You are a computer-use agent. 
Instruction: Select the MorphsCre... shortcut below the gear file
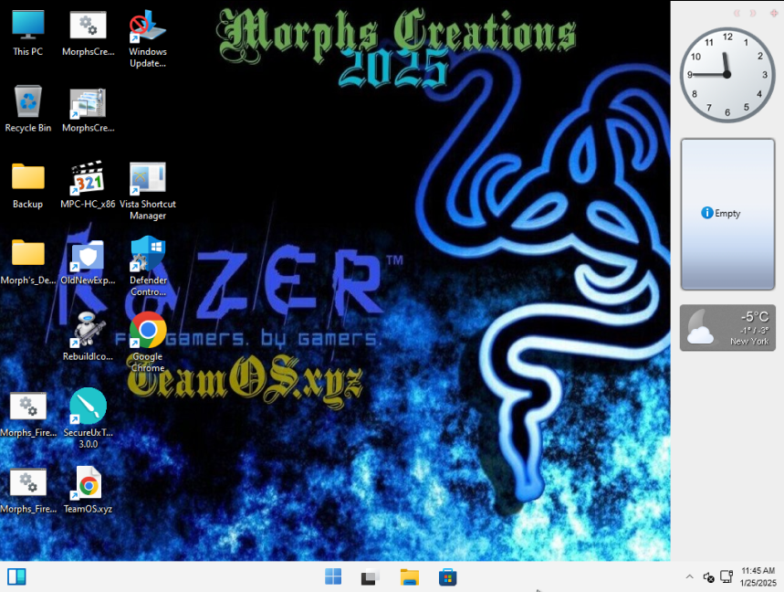point(88,109)
